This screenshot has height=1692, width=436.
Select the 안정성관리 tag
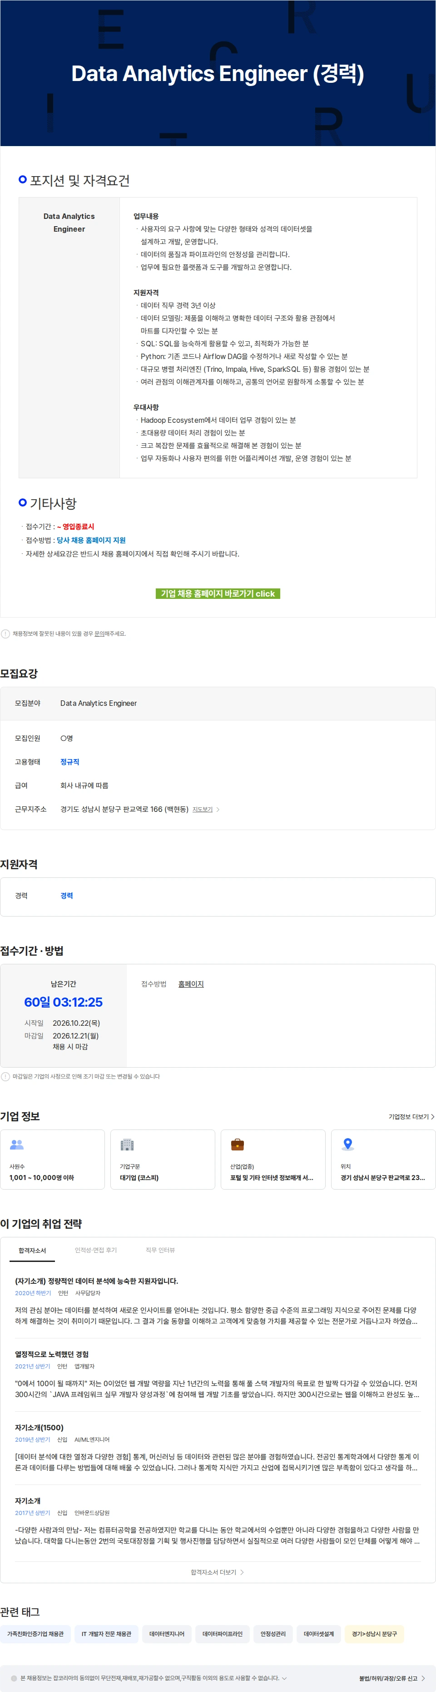coord(273,1634)
